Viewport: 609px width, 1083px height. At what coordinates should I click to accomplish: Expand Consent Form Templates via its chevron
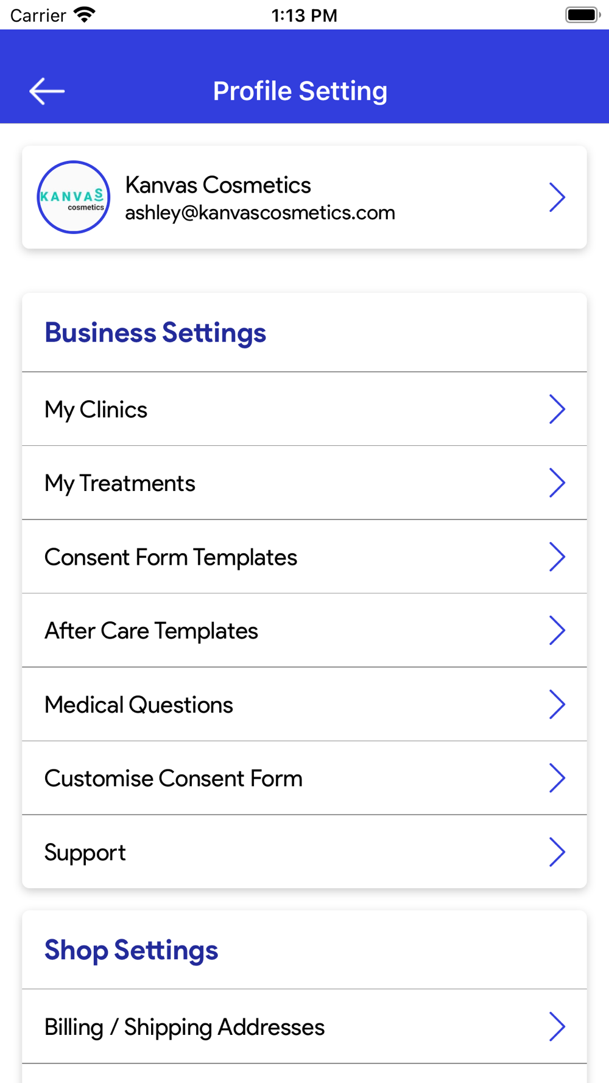click(557, 557)
